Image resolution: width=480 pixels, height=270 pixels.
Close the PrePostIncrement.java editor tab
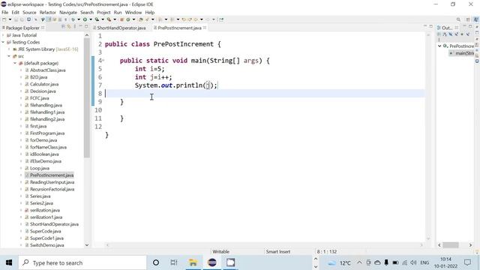[205, 28]
